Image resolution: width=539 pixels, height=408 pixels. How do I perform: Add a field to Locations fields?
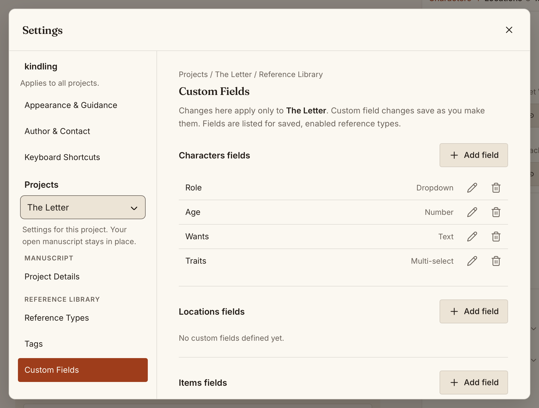click(474, 311)
